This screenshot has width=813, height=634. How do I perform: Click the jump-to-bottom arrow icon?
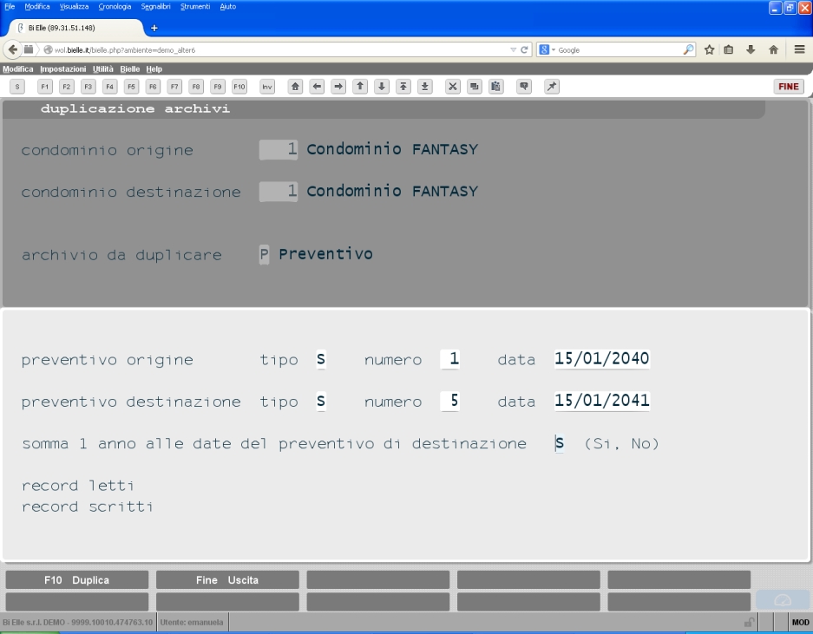(424, 87)
